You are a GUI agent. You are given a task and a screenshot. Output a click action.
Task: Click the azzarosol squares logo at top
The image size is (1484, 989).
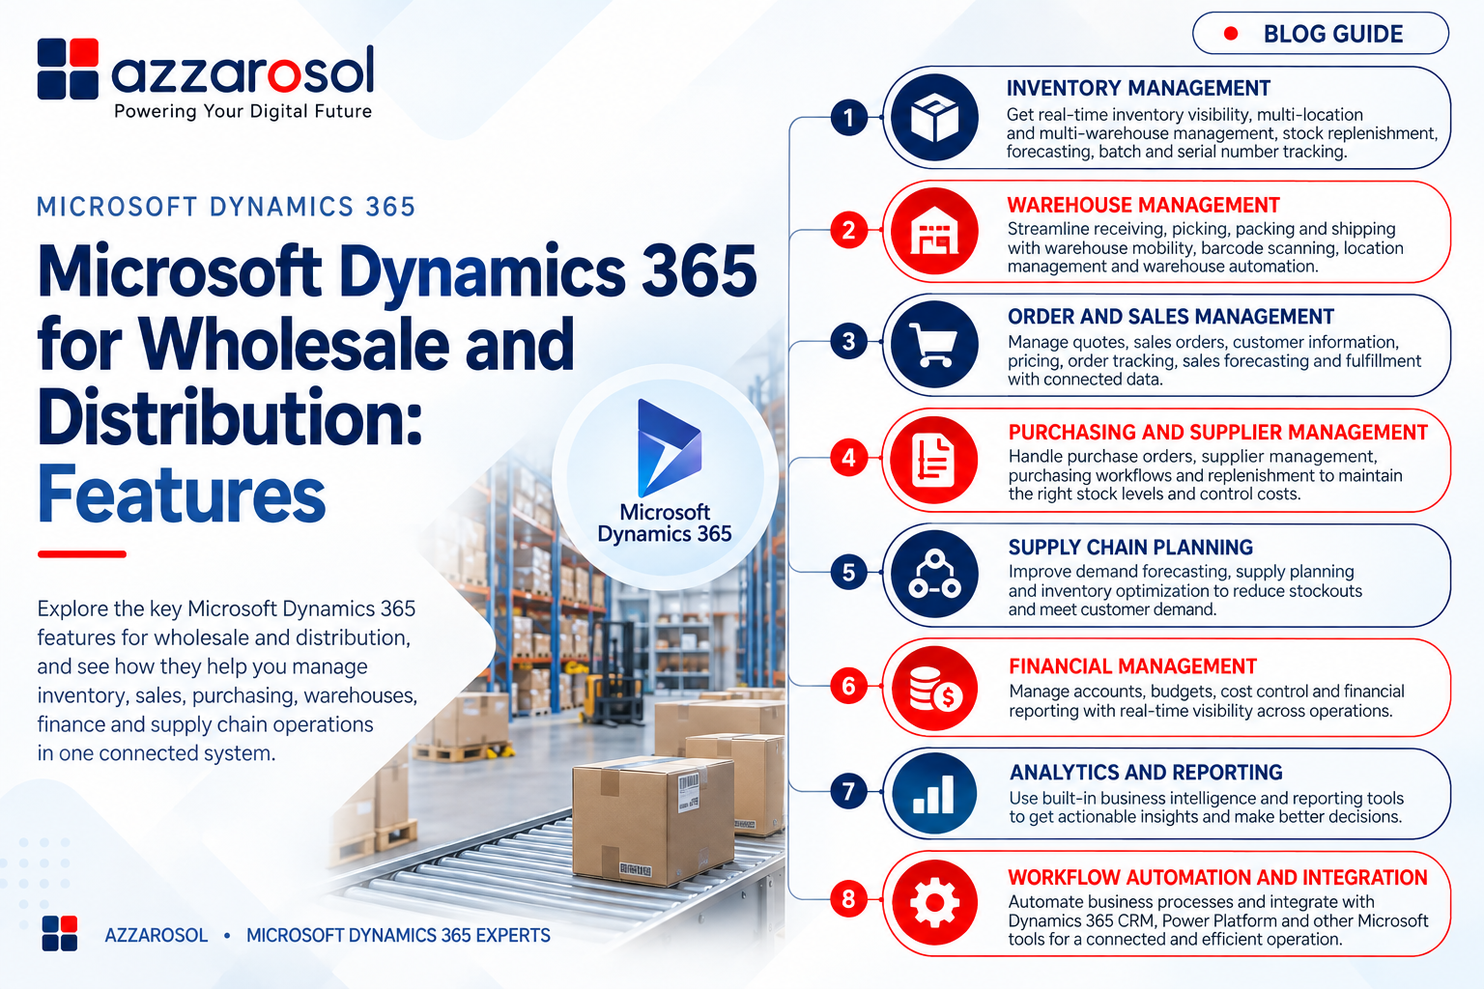pos(68,69)
